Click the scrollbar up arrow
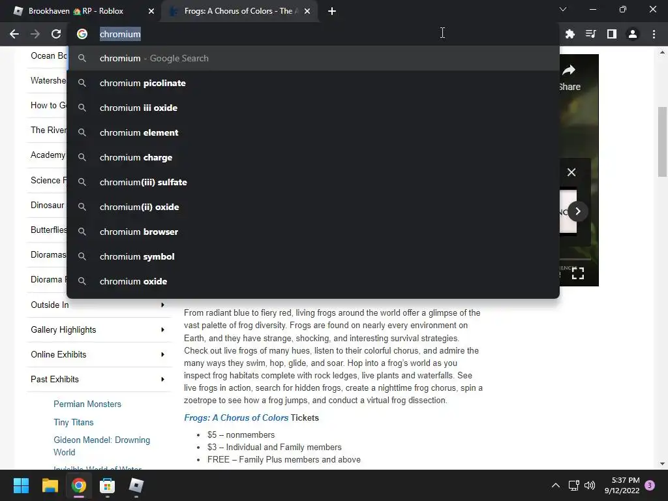The height and width of the screenshot is (501, 668). (x=662, y=52)
